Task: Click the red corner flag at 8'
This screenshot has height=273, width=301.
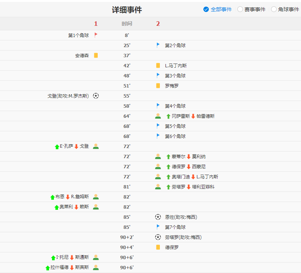Action: tap(96, 35)
